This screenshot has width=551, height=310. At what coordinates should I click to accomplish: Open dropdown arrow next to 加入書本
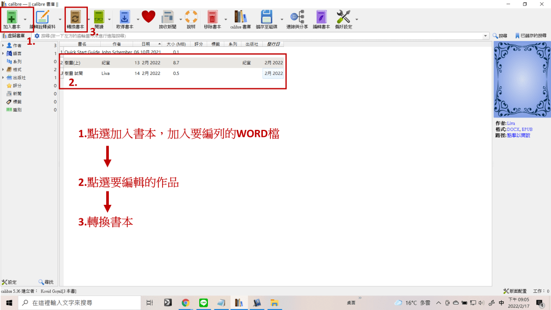pos(25,19)
